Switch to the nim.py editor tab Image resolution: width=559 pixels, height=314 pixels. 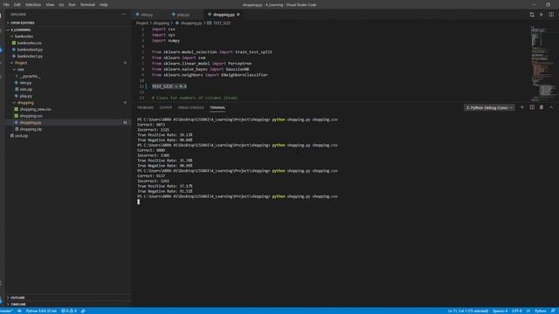(x=147, y=15)
